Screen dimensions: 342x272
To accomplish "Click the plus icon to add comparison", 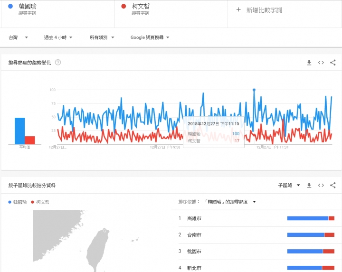I will pyautogui.click(x=238, y=10).
